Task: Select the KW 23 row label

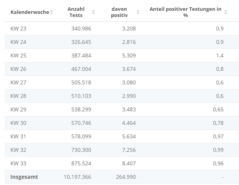Action: [x=18, y=29]
